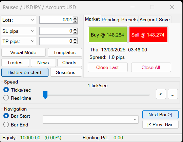Open the TP pips type dropdown
183x142 pixels.
(19, 41)
